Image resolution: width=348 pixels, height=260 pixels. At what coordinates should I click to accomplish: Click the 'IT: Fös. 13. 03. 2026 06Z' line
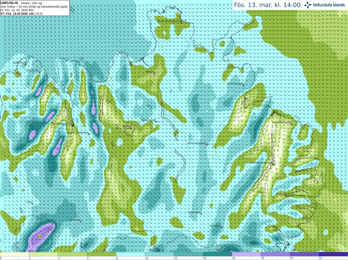tap(17, 10)
